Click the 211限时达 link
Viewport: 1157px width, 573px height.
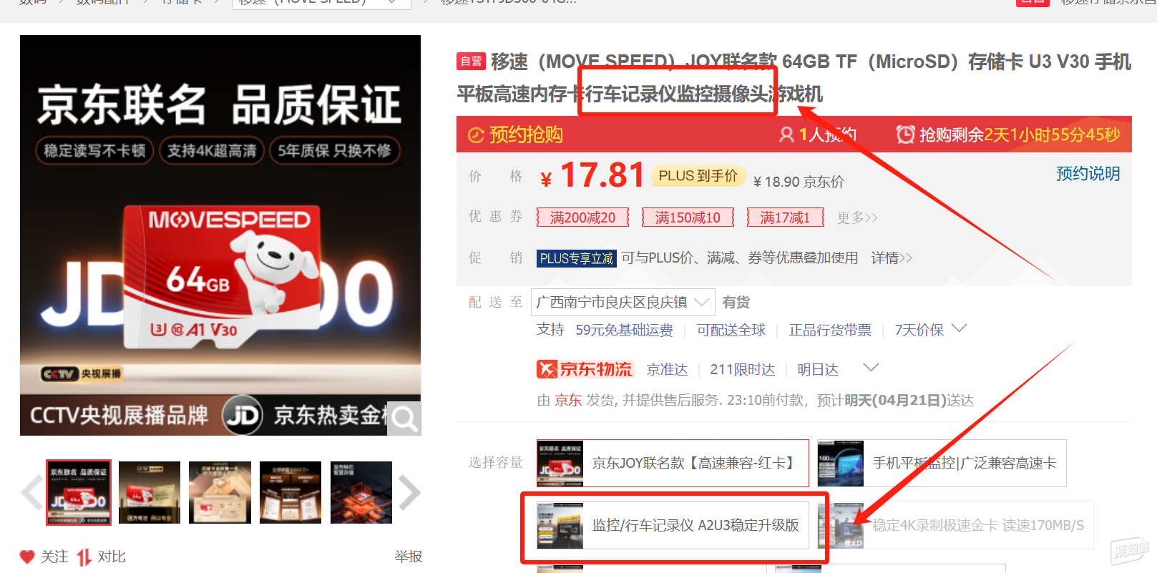743,369
